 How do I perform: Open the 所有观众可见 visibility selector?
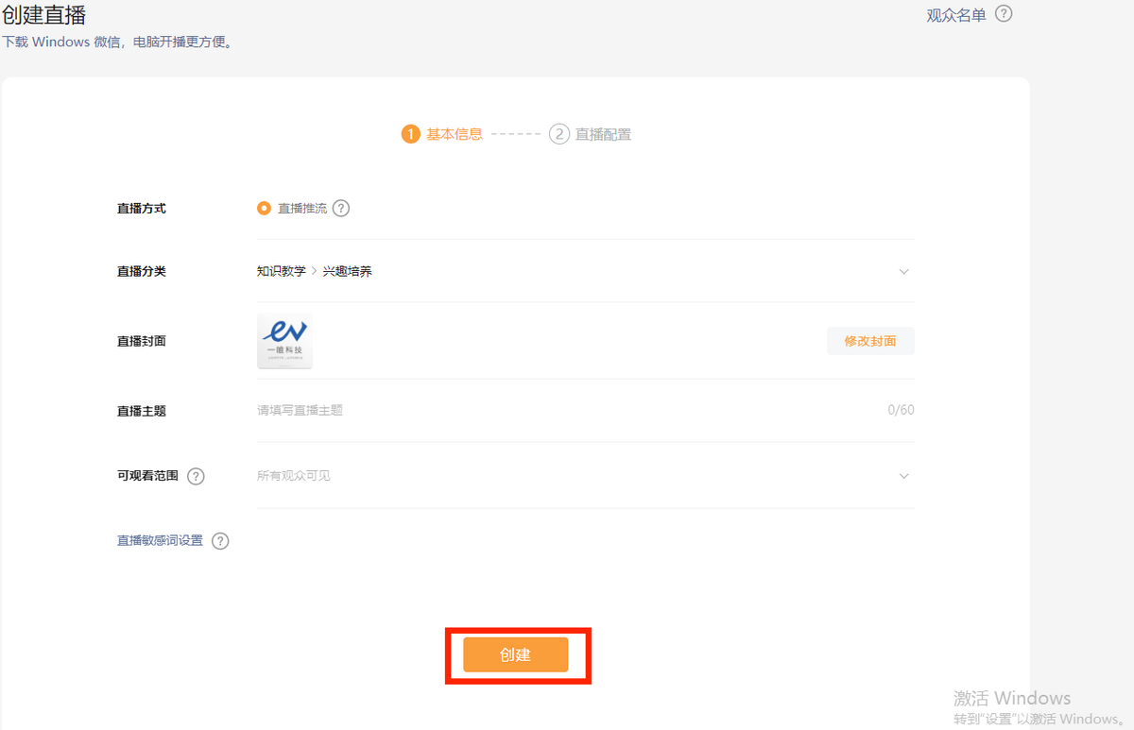tap(294, 476)
